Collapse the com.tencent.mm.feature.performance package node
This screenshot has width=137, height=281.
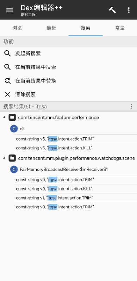(4, 118)
